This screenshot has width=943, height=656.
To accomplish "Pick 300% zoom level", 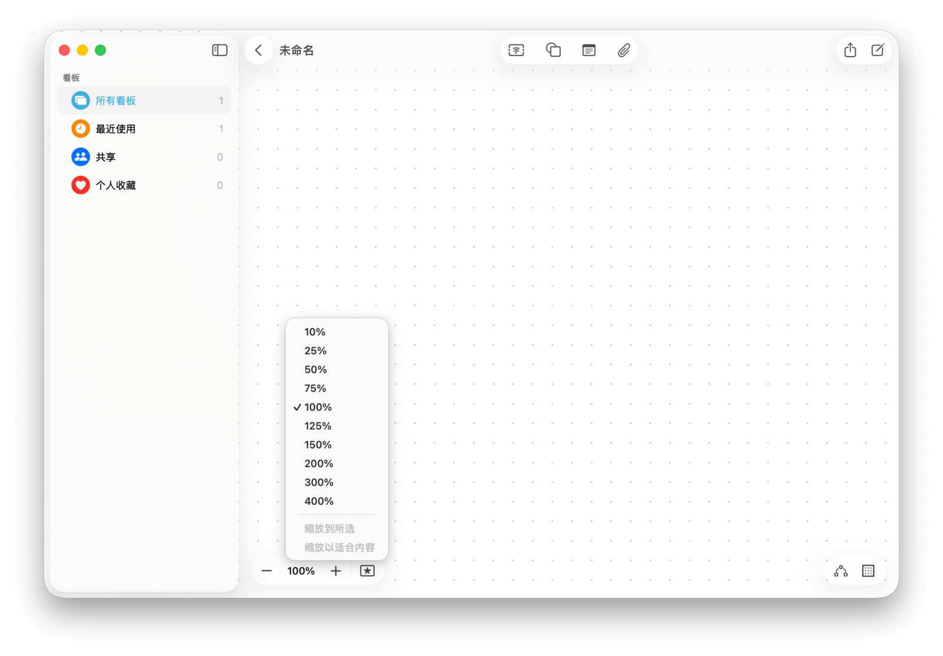I will pos(337,483).
